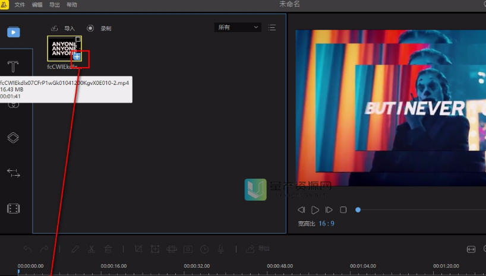The width and height of the screenshot is (486, 276).
Task: Fit timeline zoom to window icon
Action: click(x=471, y=249)
